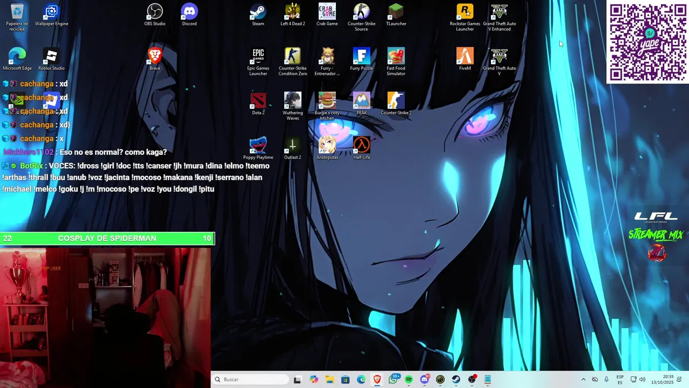Select the Outlast 2 desktop icon
This screenshot has height=388, width=689.
click(293, 148)
